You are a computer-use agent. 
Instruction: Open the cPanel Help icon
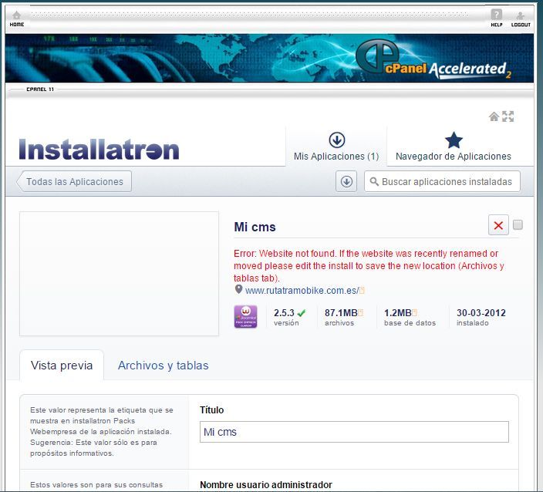[x=496, y=18]
